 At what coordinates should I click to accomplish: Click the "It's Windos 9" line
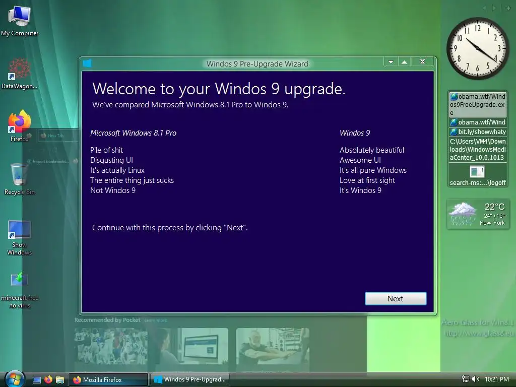[360, 190]
